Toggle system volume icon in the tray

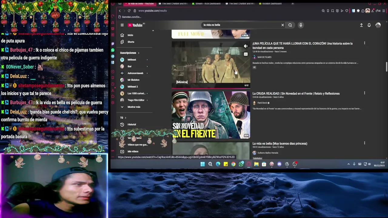pos(369,164)
